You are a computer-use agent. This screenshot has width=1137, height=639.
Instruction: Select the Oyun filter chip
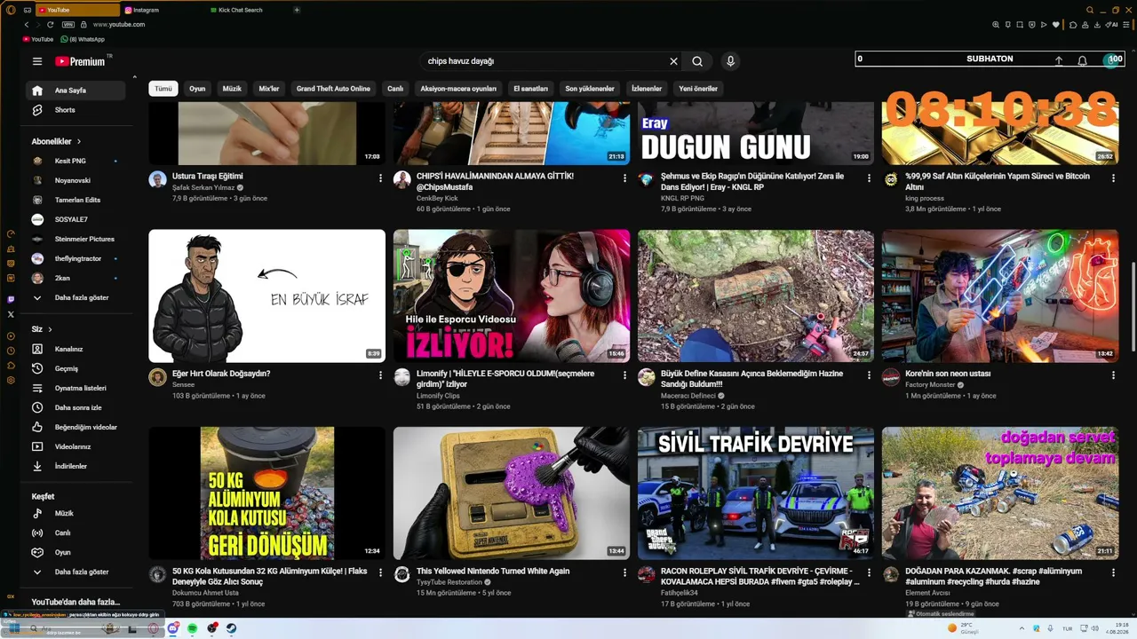pos(197,89)
